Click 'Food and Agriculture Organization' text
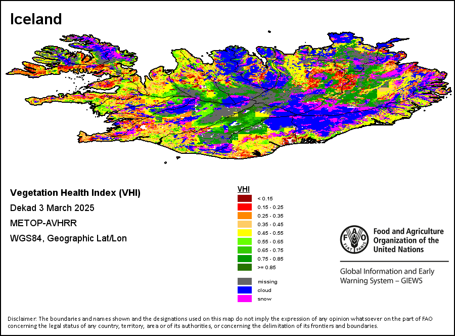Screen dimensions: 455x336 point(408,240)
